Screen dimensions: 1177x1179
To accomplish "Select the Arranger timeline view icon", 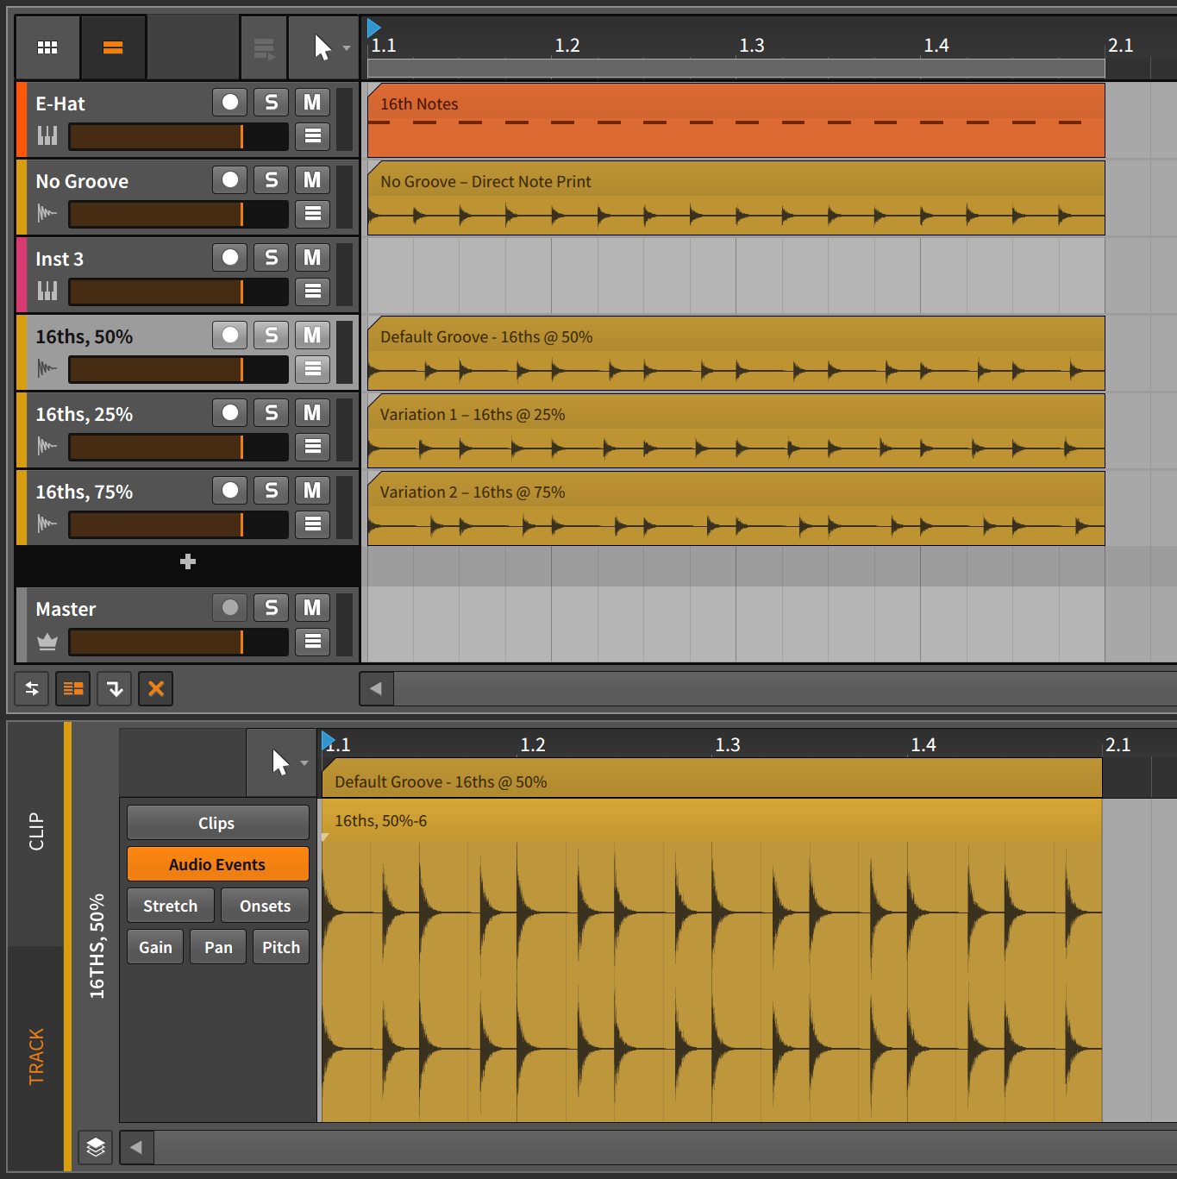I will click(113, 47).
